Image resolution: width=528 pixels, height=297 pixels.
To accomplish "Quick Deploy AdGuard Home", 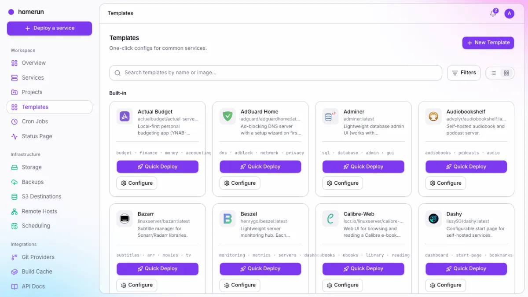I will coord(260,167).
